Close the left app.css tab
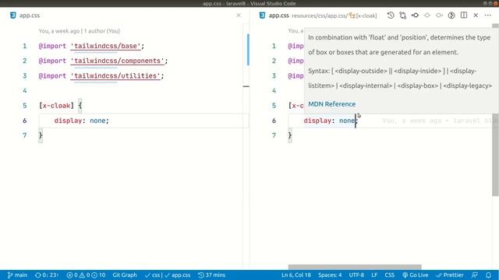 pos(239,16)
